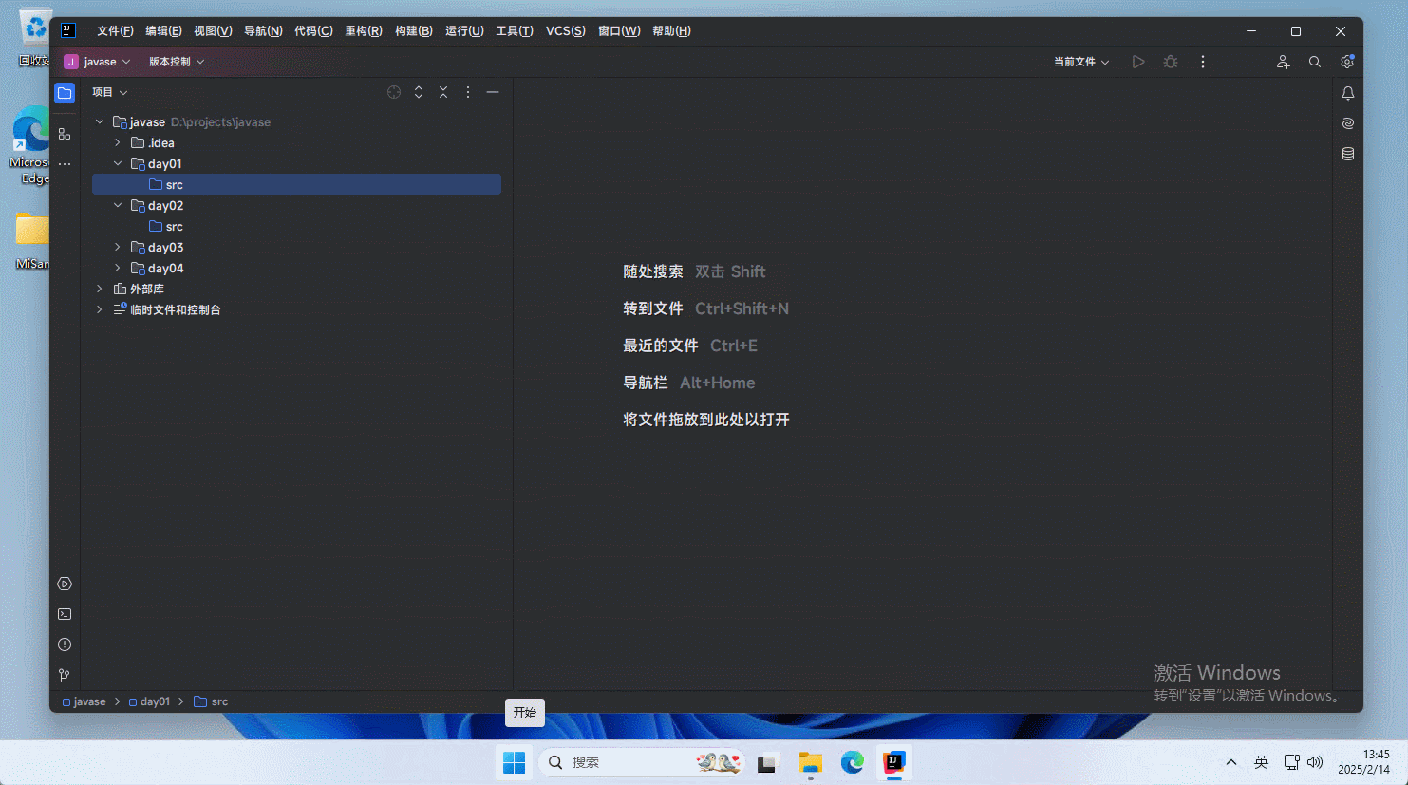Click Select Opened File target icon

(394, 92)
